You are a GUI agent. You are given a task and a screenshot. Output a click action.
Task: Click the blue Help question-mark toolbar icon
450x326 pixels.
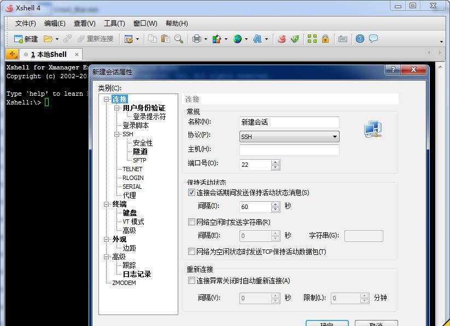pos(360,39)
